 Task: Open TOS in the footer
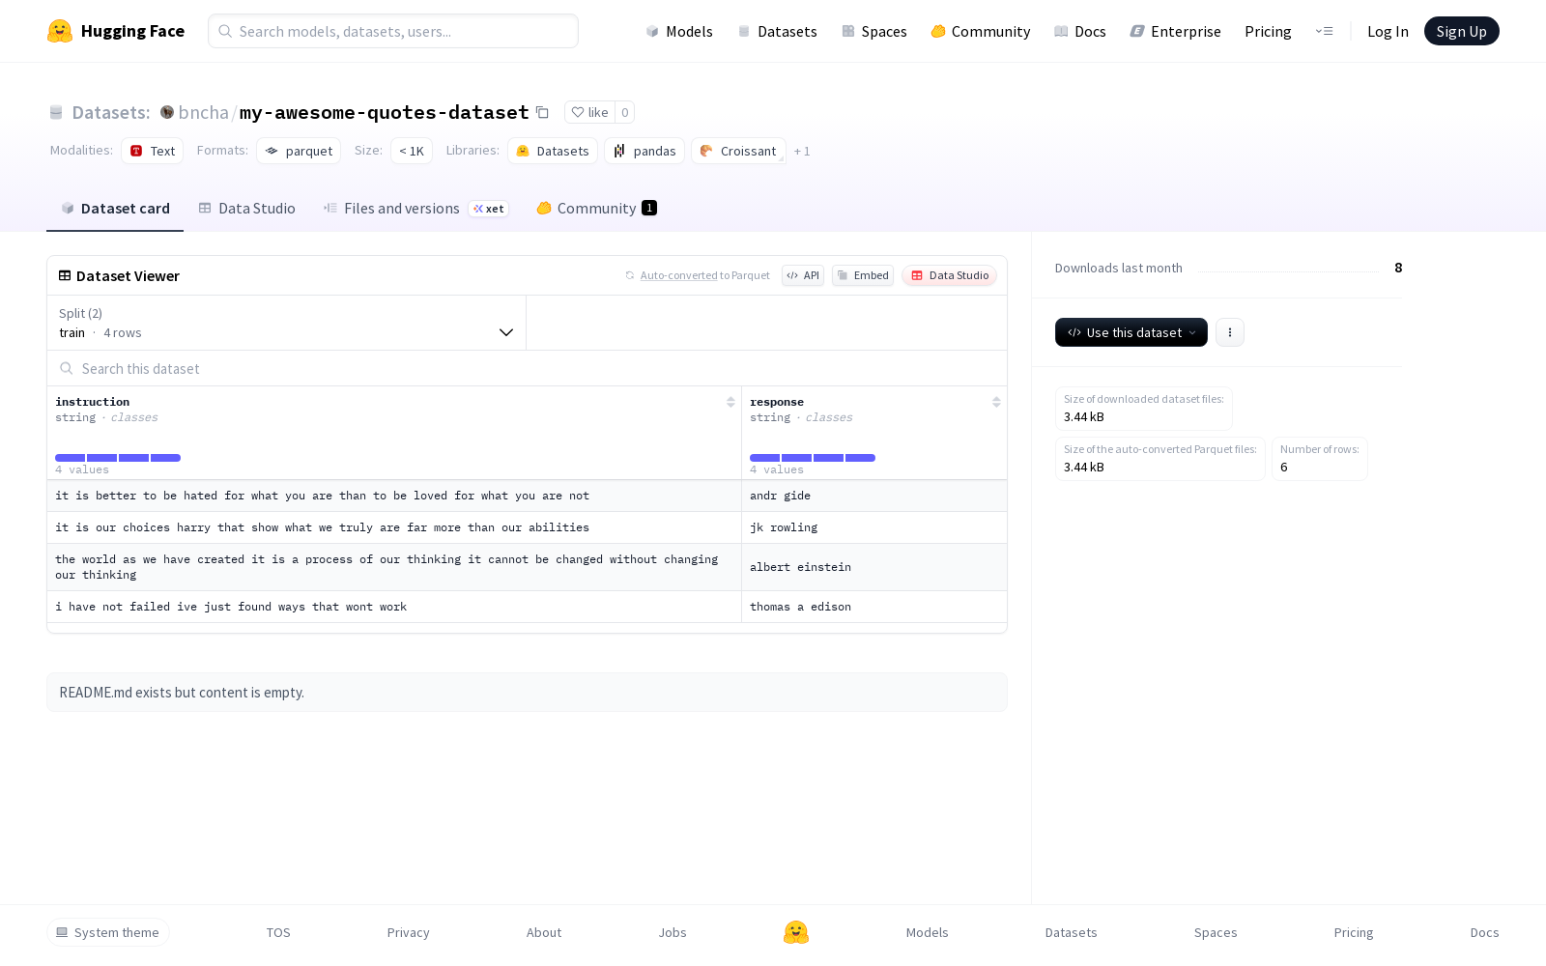278,932
